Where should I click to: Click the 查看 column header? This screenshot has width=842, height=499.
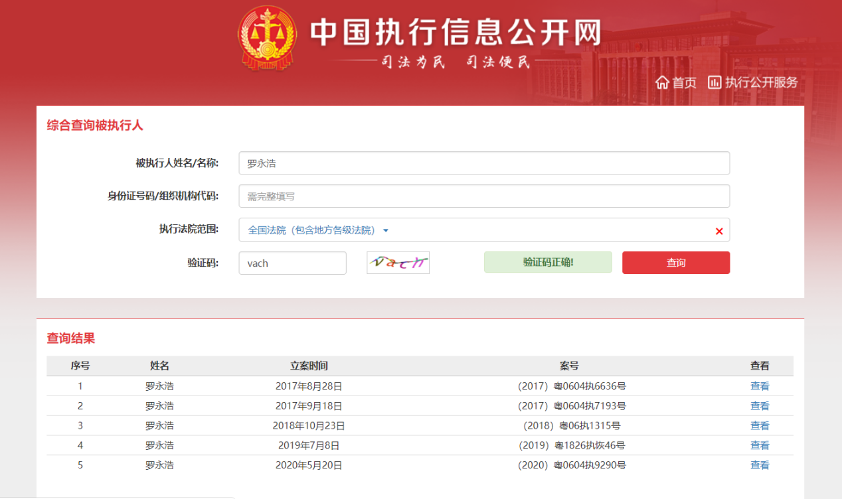[x=760, y=366]
